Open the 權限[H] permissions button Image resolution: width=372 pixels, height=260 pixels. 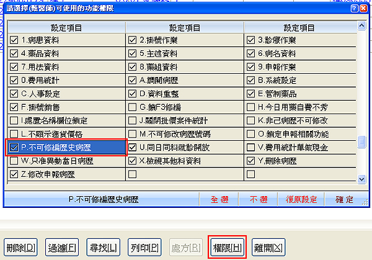(228, 248)
